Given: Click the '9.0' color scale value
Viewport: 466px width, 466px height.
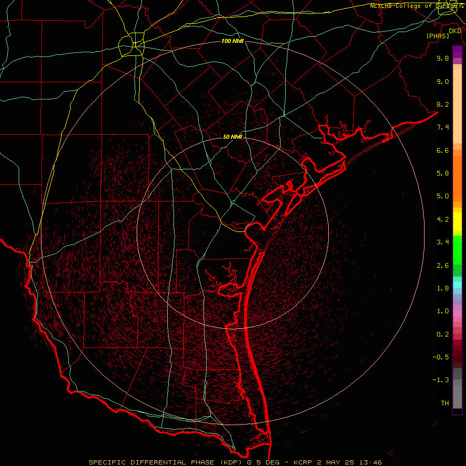Looking at the screenshot, I should pos(443,81).
